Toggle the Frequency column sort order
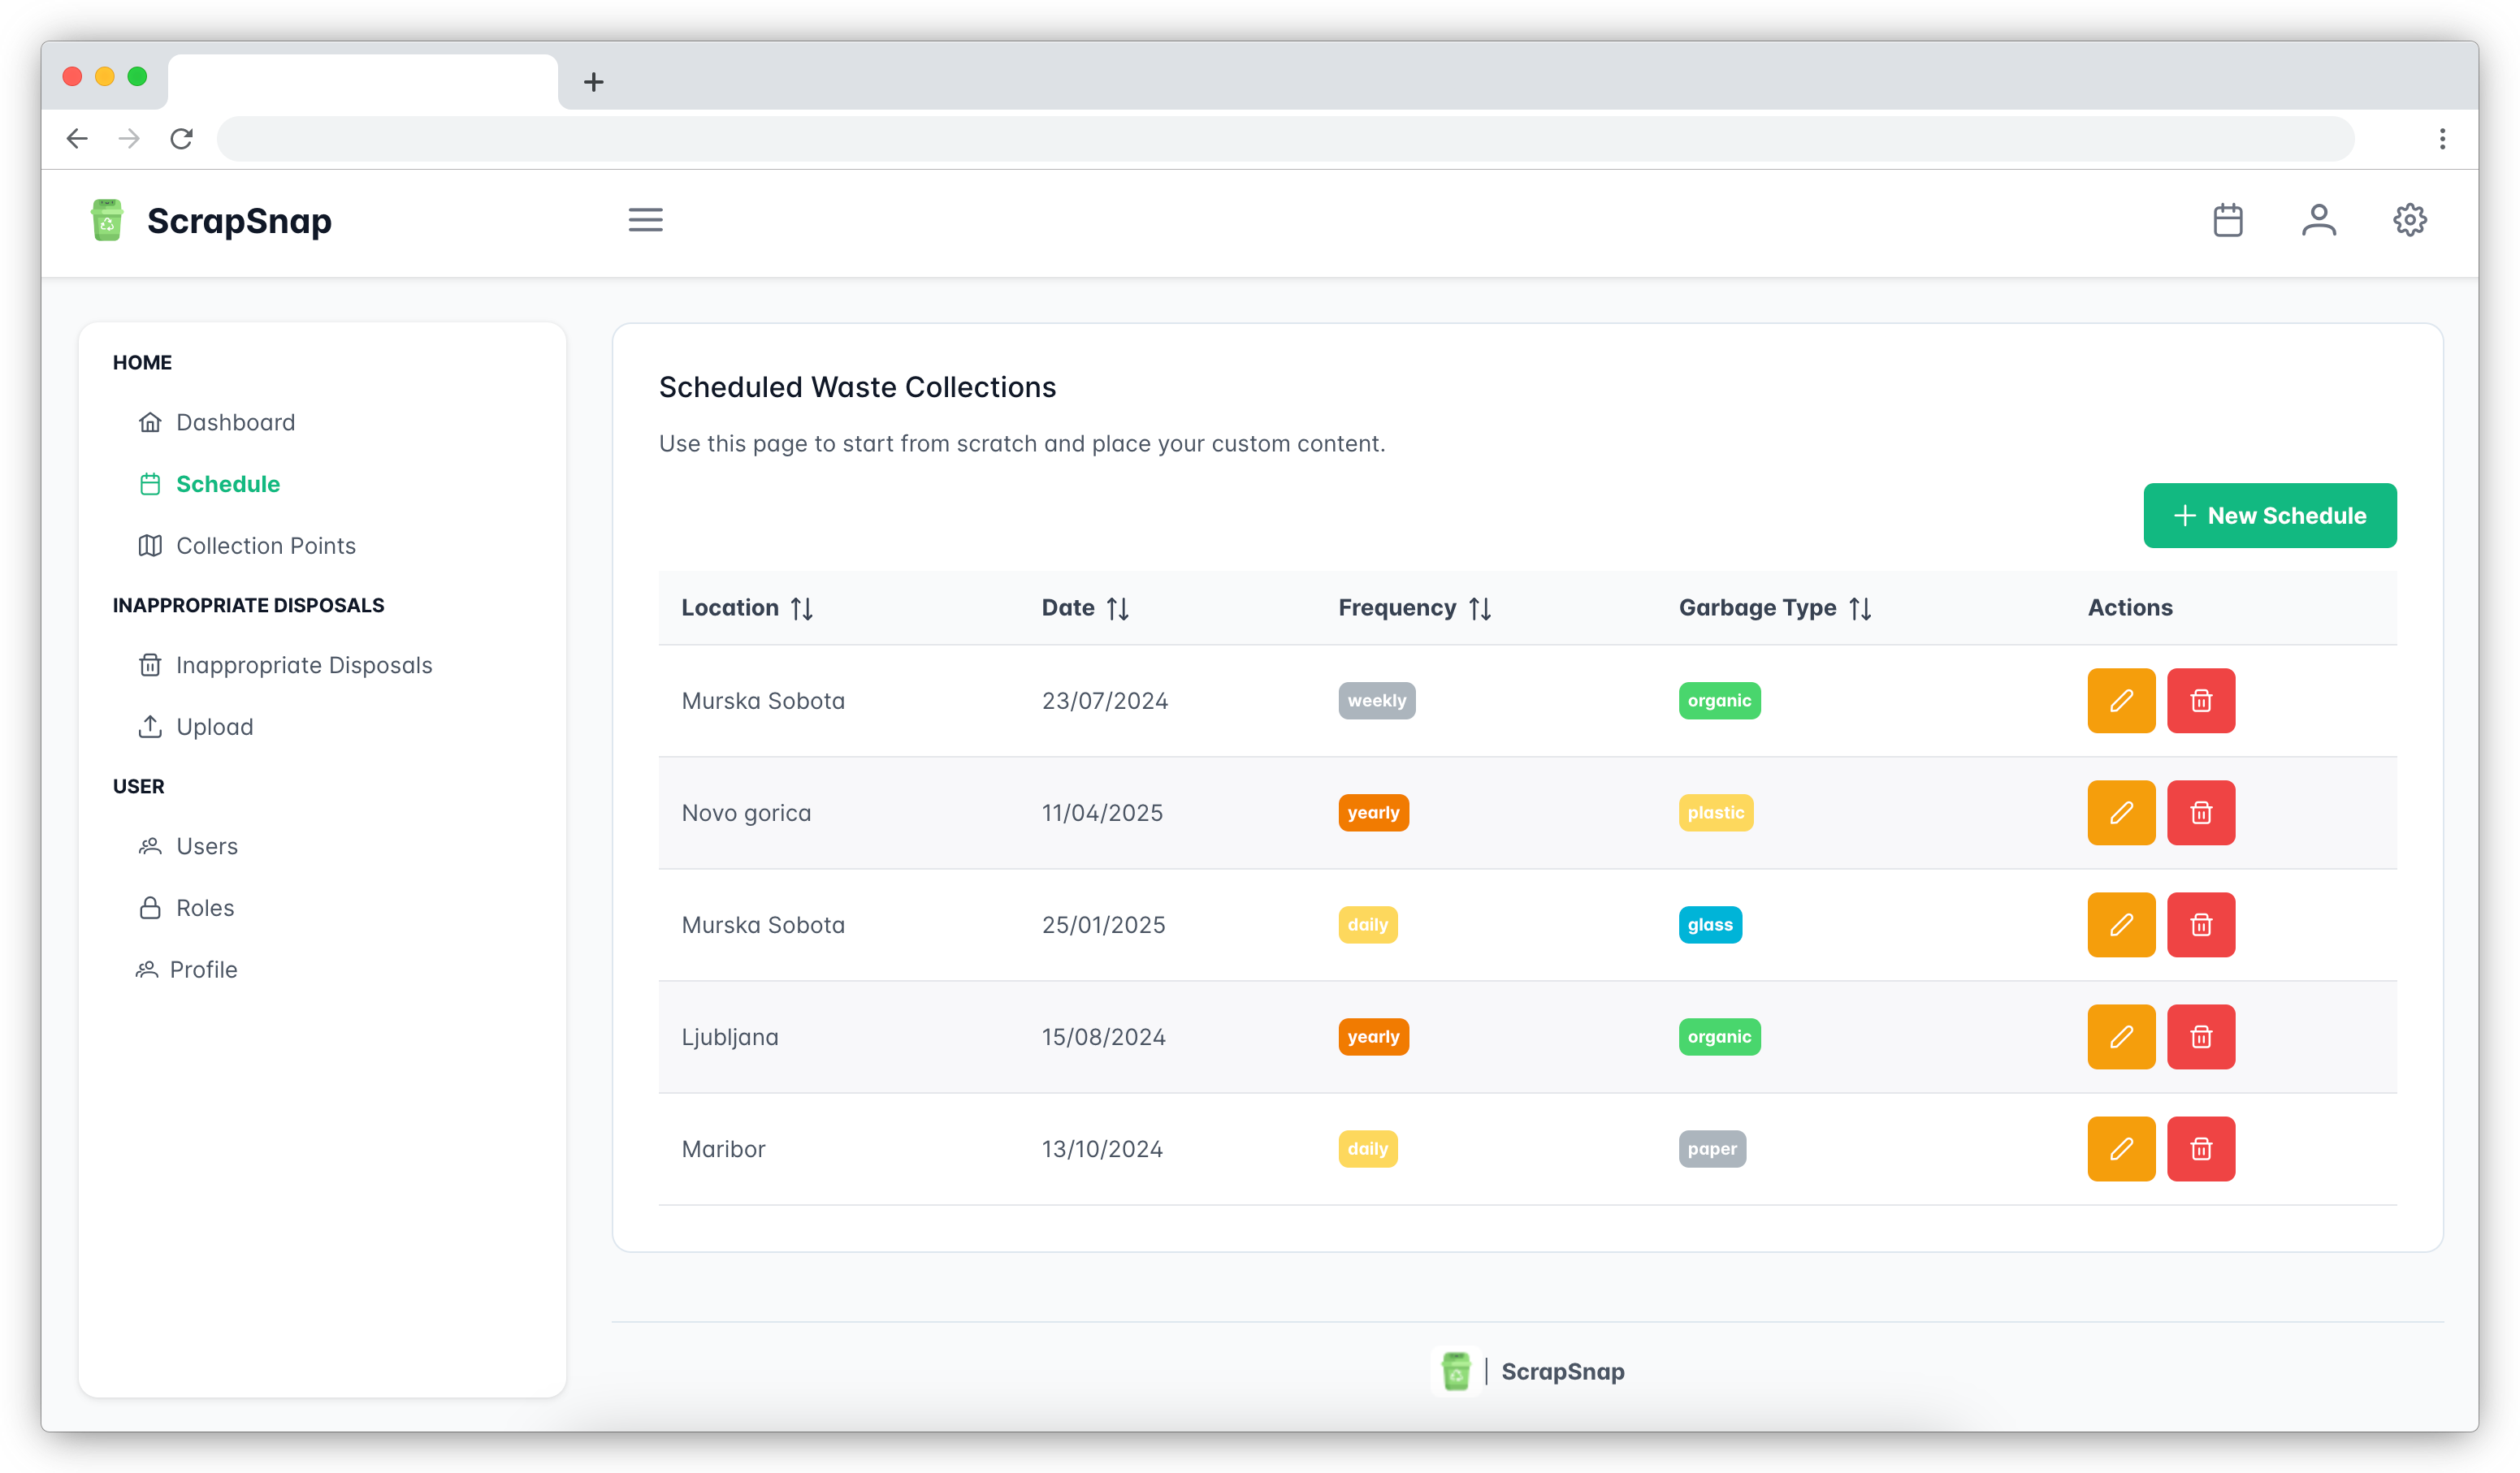2520x1473 pixels. [x=1480, y=608]
